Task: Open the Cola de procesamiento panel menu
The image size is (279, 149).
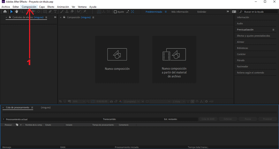Action: click(32, 108)
